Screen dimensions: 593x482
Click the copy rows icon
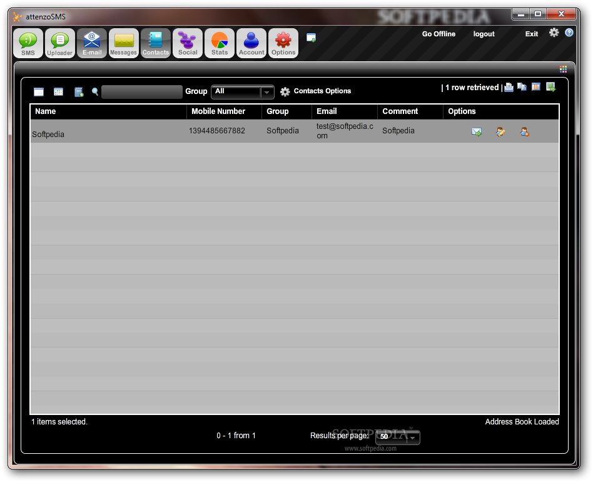[522, 87]
